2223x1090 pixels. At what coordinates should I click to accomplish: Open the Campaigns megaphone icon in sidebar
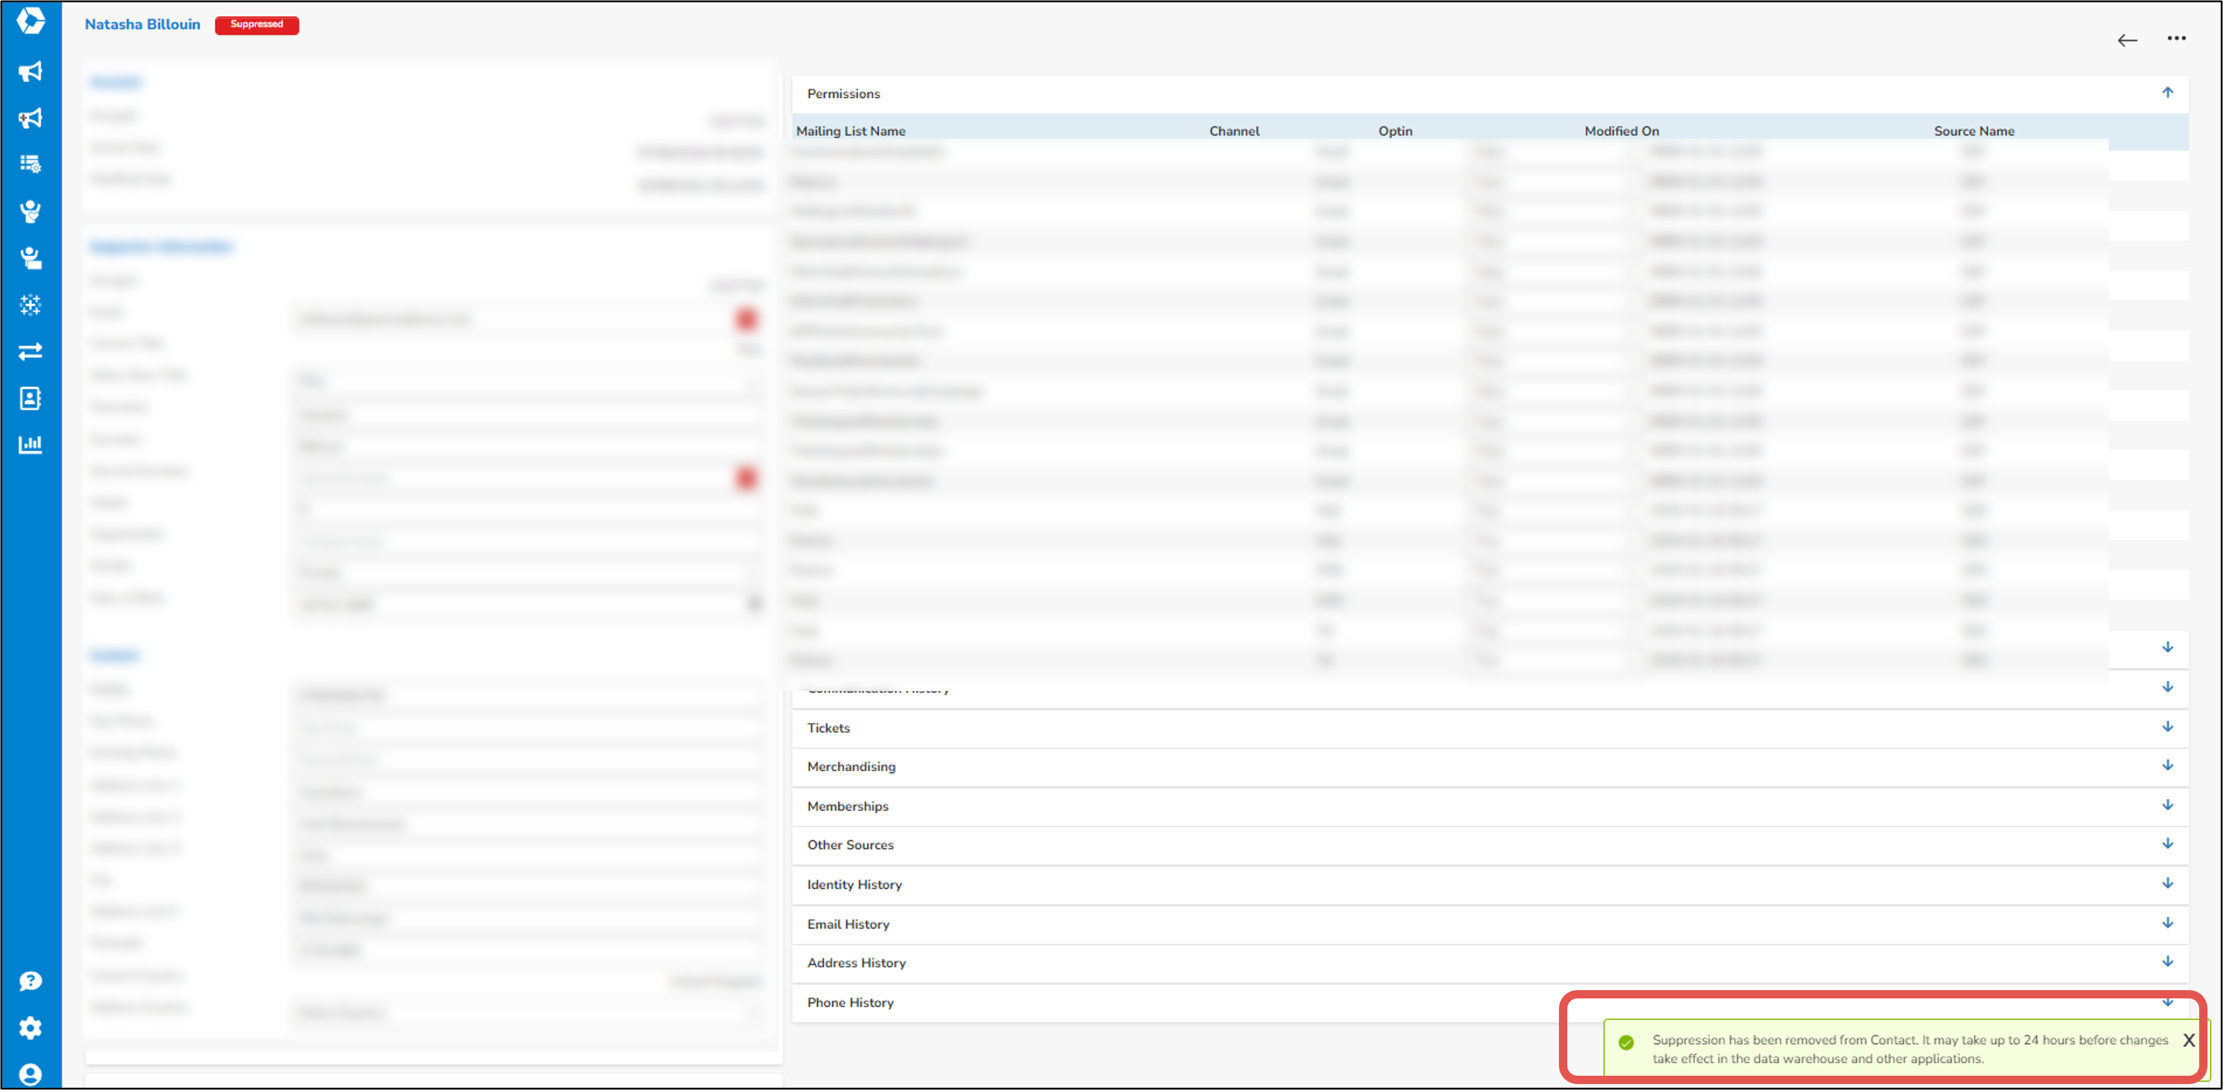point(30,71)
